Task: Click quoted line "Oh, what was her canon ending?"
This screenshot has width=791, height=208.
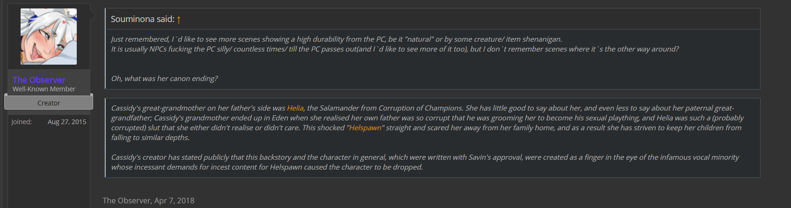Action: click(x=164, y=79)
